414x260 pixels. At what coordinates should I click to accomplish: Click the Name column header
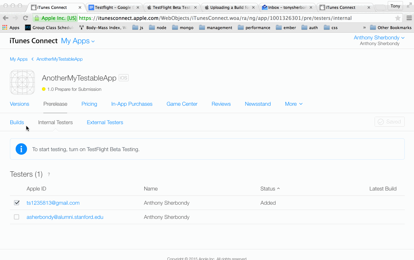151,189
